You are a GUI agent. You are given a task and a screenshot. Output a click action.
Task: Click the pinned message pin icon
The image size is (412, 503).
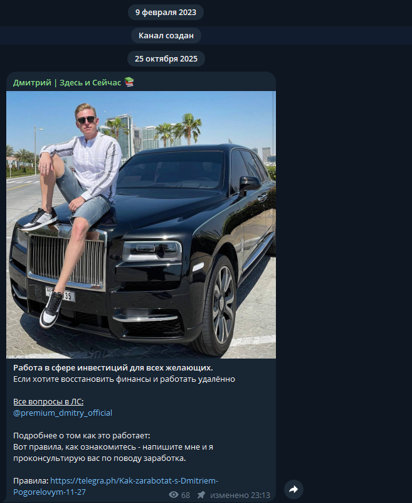coord(201,495)
